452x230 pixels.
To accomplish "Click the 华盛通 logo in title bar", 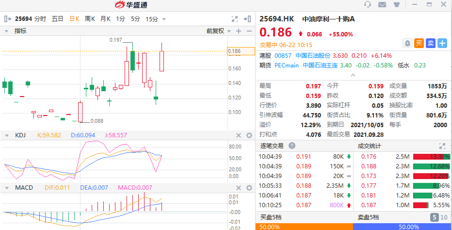I will click(x=131, y=4).
